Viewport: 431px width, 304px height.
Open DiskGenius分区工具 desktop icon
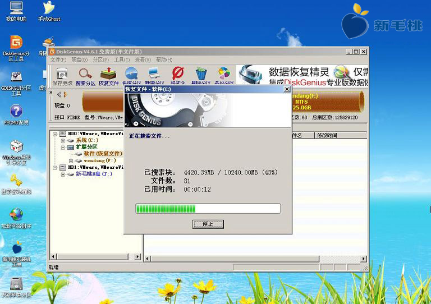click(x=16, y=48)
